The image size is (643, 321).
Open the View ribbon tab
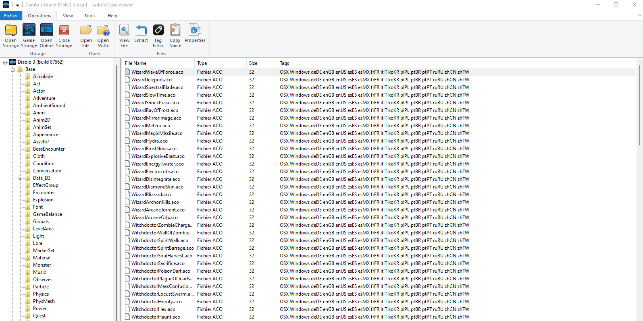68,16
